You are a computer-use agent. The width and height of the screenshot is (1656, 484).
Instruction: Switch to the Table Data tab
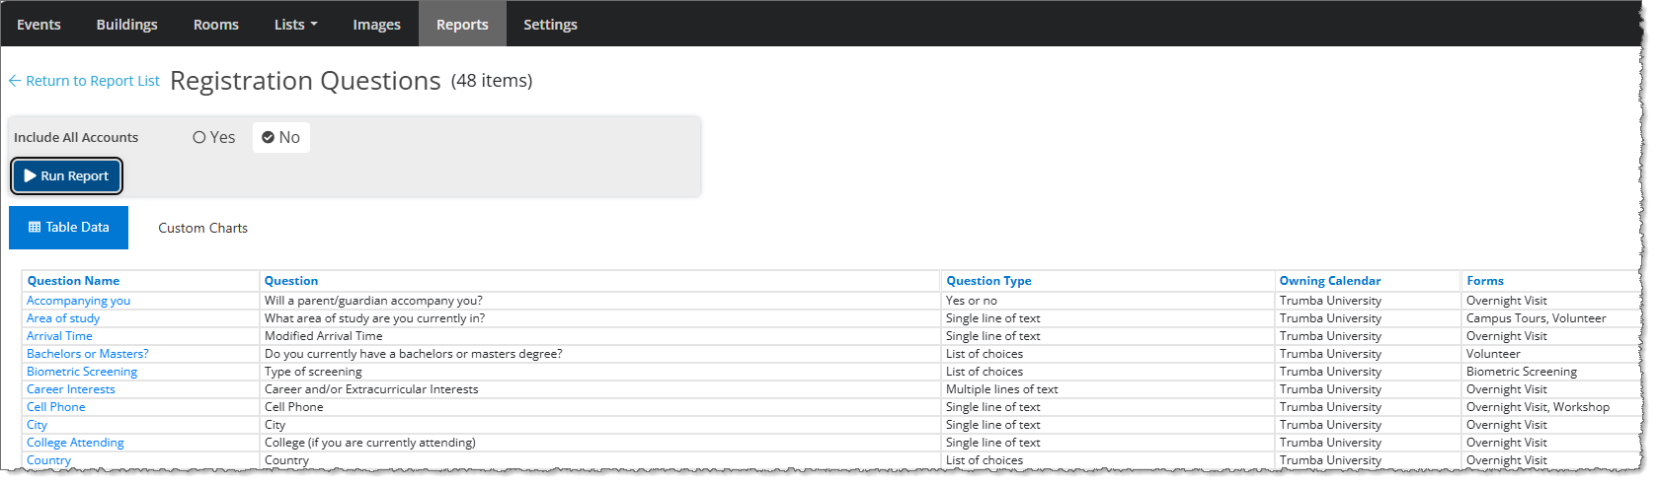(x=68, y=227)
